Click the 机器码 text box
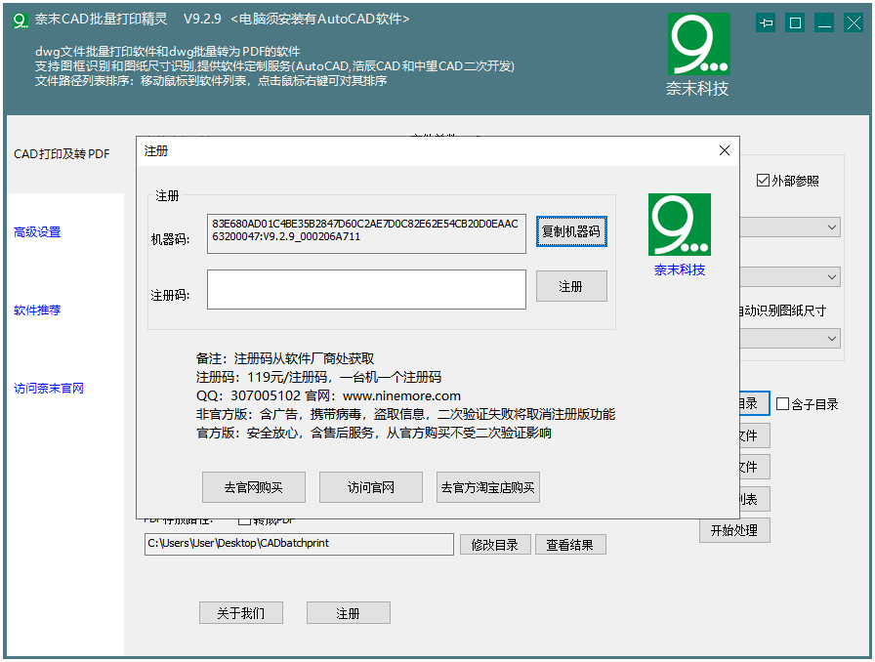The width and height of the screenshot is (875, 662). (x=366, y=233)
